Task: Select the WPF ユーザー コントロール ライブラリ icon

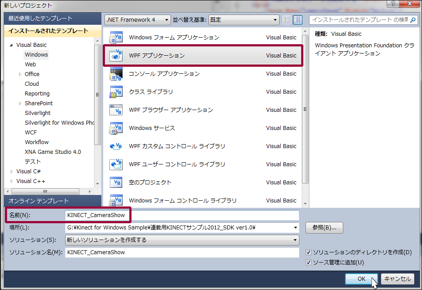Action: (x=116, y=164)
